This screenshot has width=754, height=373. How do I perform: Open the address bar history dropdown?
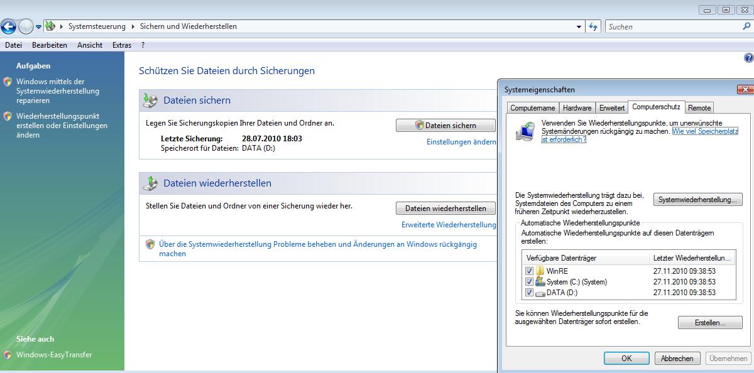(579, 27)
